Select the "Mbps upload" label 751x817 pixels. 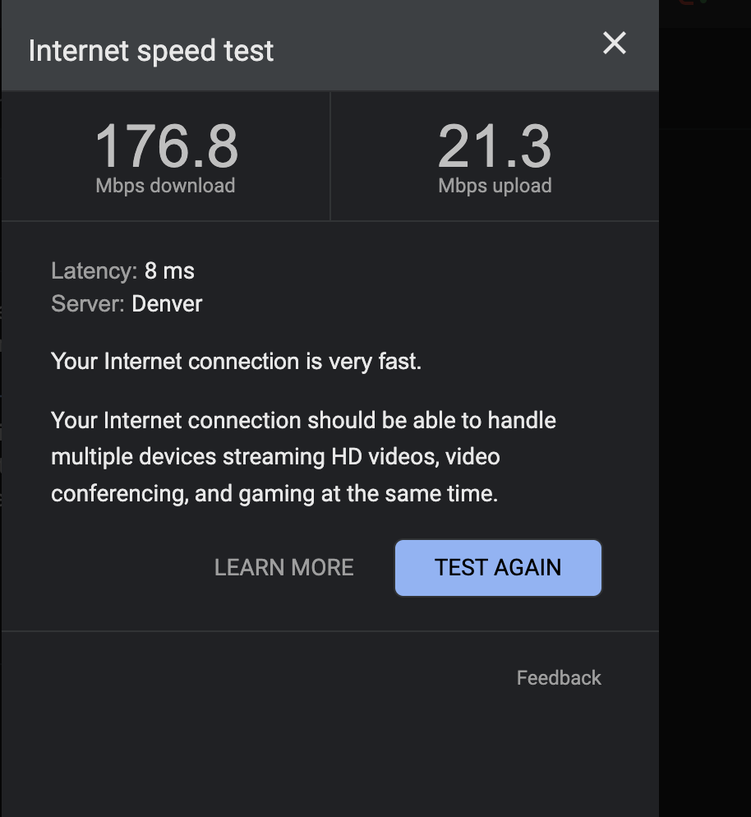(x=495, y=186)
